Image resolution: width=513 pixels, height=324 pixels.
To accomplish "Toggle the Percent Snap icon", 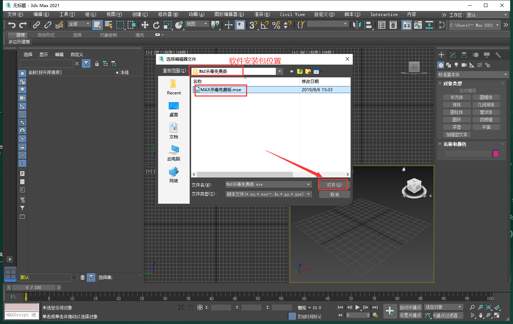I will click(276, 25).
